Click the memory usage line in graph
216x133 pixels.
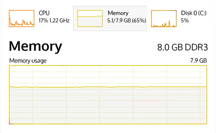[x=108, y=87]
